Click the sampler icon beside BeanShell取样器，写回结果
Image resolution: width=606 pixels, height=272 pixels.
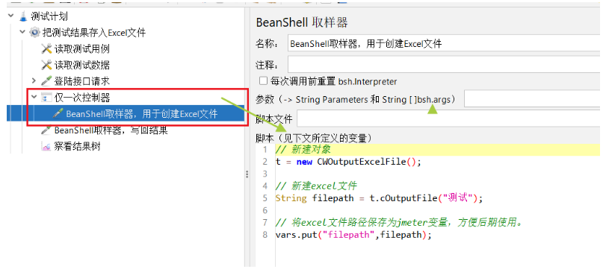[46, 130]
